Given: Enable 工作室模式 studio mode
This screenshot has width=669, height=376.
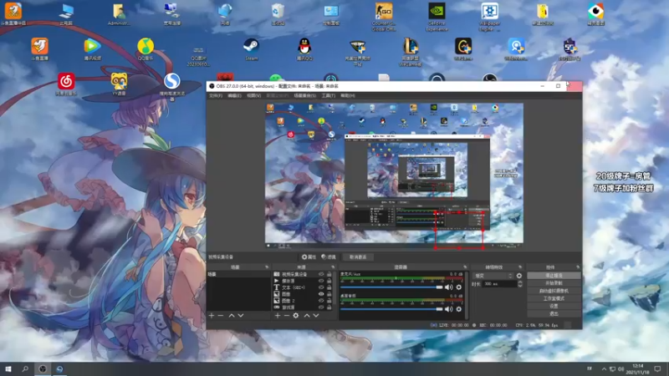Looking at the screenshot, I should 554,298.
